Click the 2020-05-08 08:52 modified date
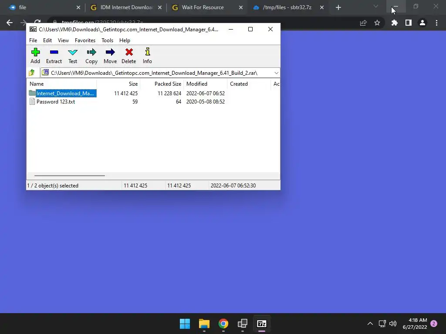This screenshot has height=334, width=446. coord(206,102)
